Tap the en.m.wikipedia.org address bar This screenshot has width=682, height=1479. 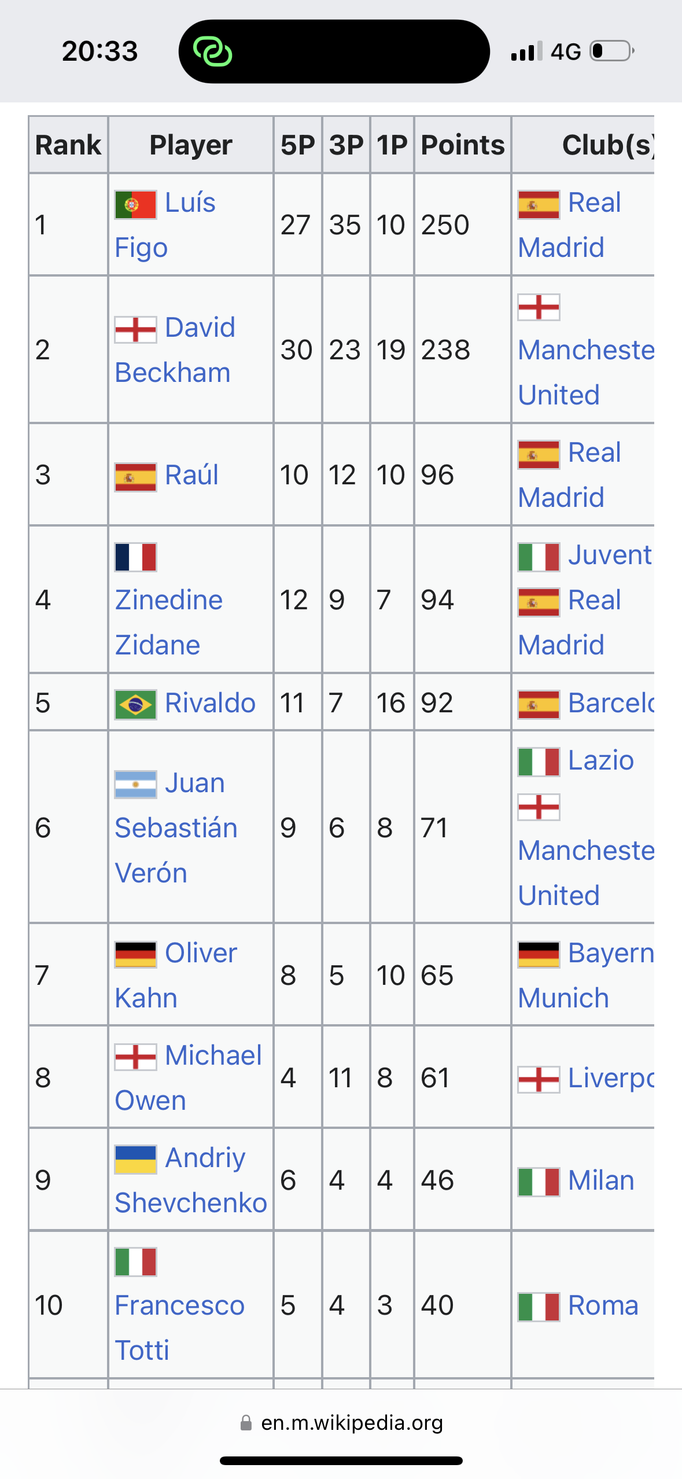(341, 1422)
